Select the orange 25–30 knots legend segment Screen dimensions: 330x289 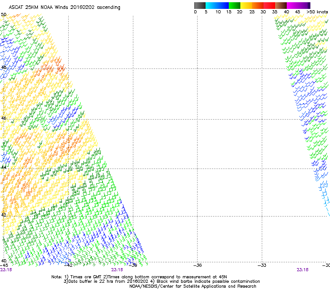pos(258,5)
